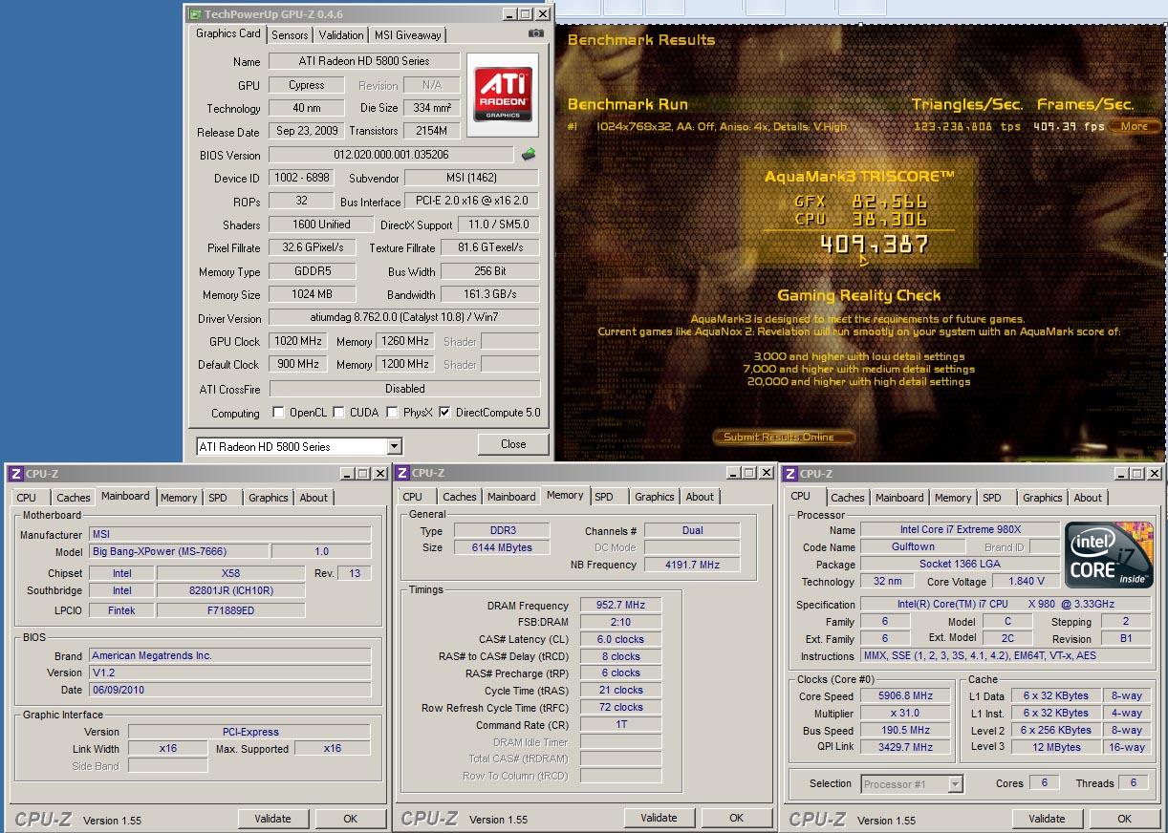Click the Multiplier x 31.0 value
This screenshot has width=1168, height=833.
905,714
